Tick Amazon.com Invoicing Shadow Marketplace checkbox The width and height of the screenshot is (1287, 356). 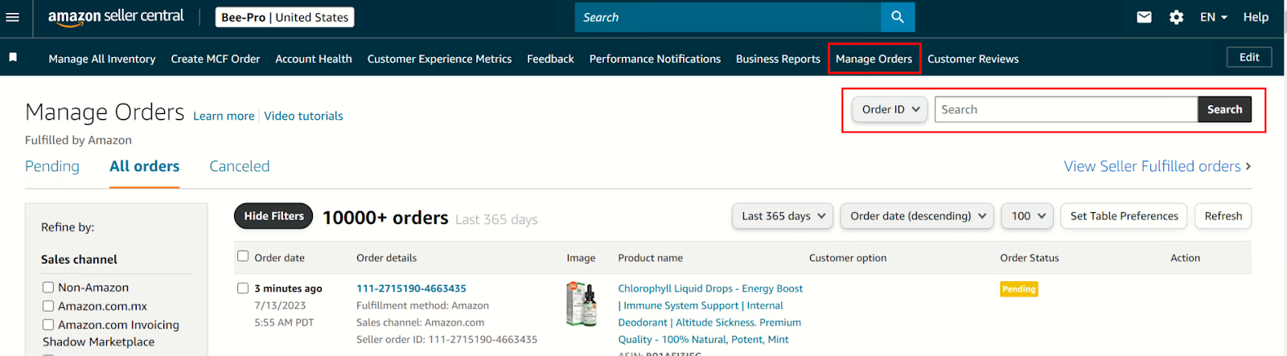[x=48, y=325]
